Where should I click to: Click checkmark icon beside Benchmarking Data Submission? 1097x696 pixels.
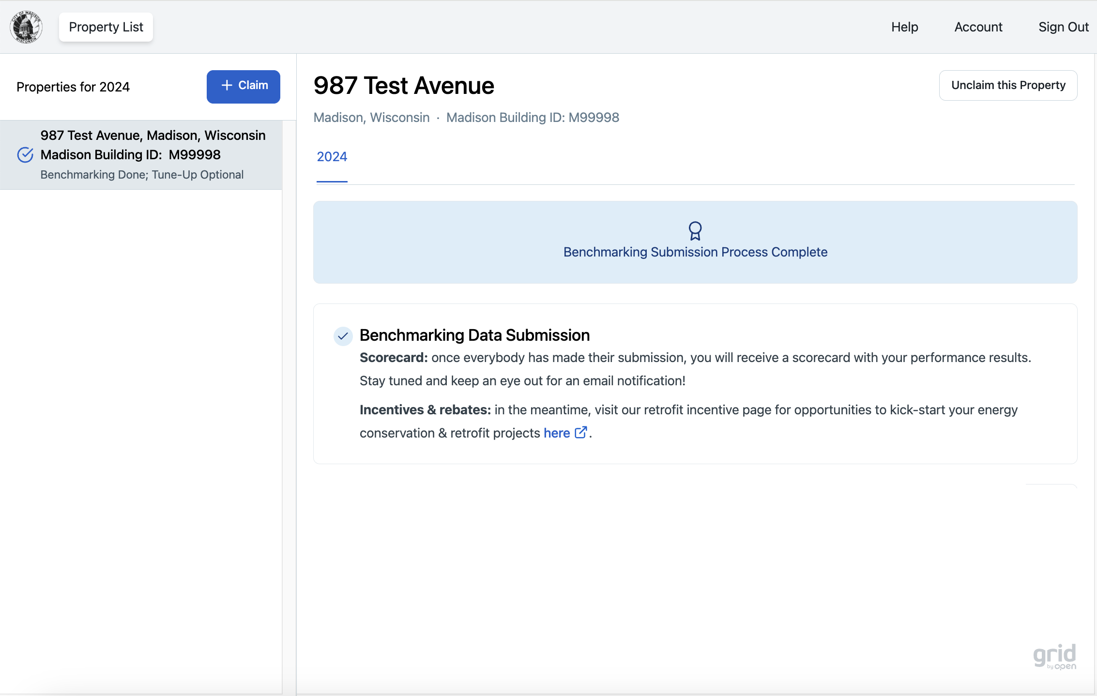(343, 336)
